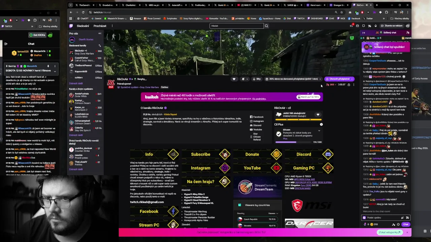Viewport: 431px width, 242px height.
Task: Open RikOnAir channel in sidebar
Action: coord(86,52)
